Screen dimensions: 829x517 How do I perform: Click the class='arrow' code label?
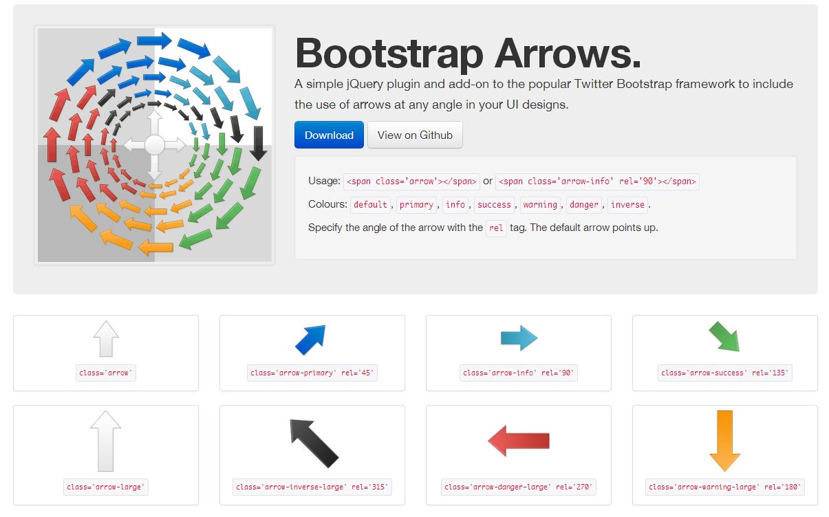click(x=106, y=373)
